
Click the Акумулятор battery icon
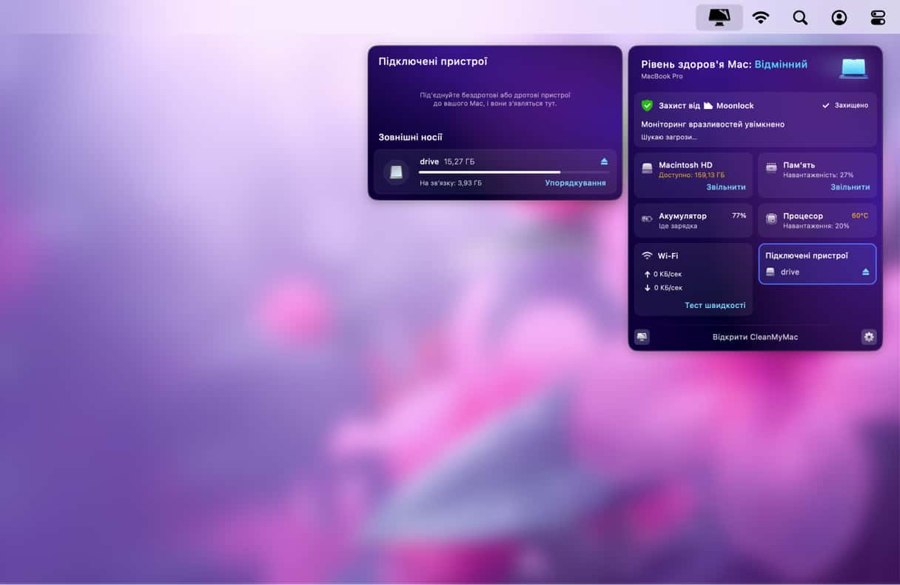[647, 218]
